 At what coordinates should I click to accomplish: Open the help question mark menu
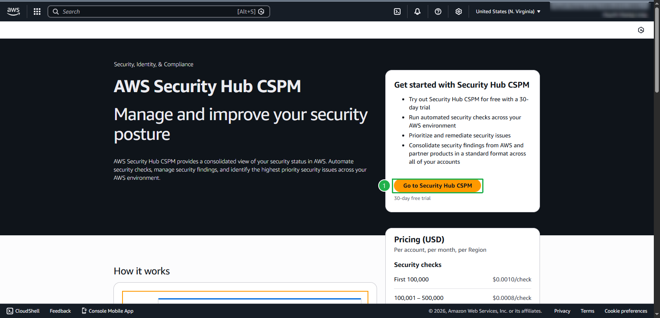point(438,12)
